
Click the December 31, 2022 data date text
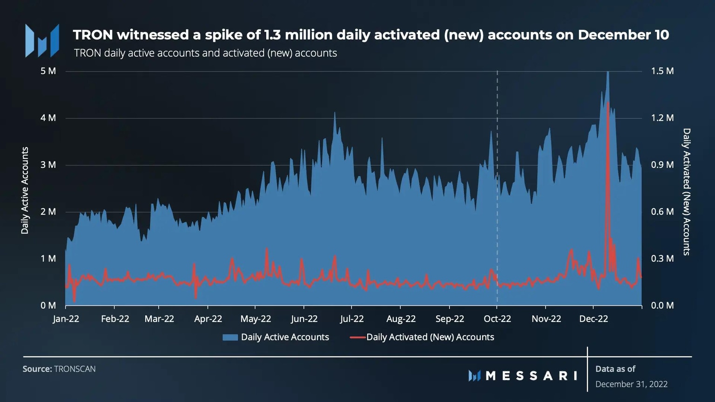632,384
